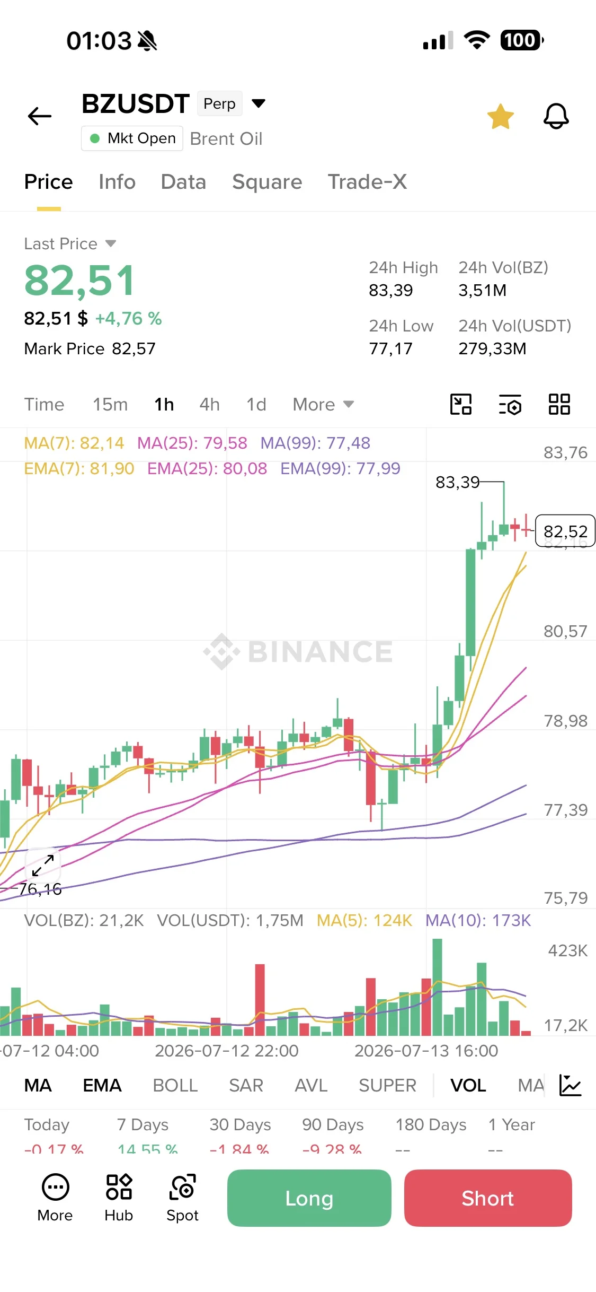This screenshot has height=1292, width=596.
Task: Expand chart to fullscreen with arrows icon
Action: 43,865
